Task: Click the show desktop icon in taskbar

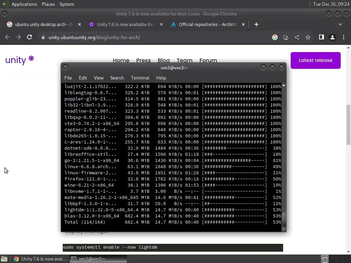Action: click(x=4, y=259)
